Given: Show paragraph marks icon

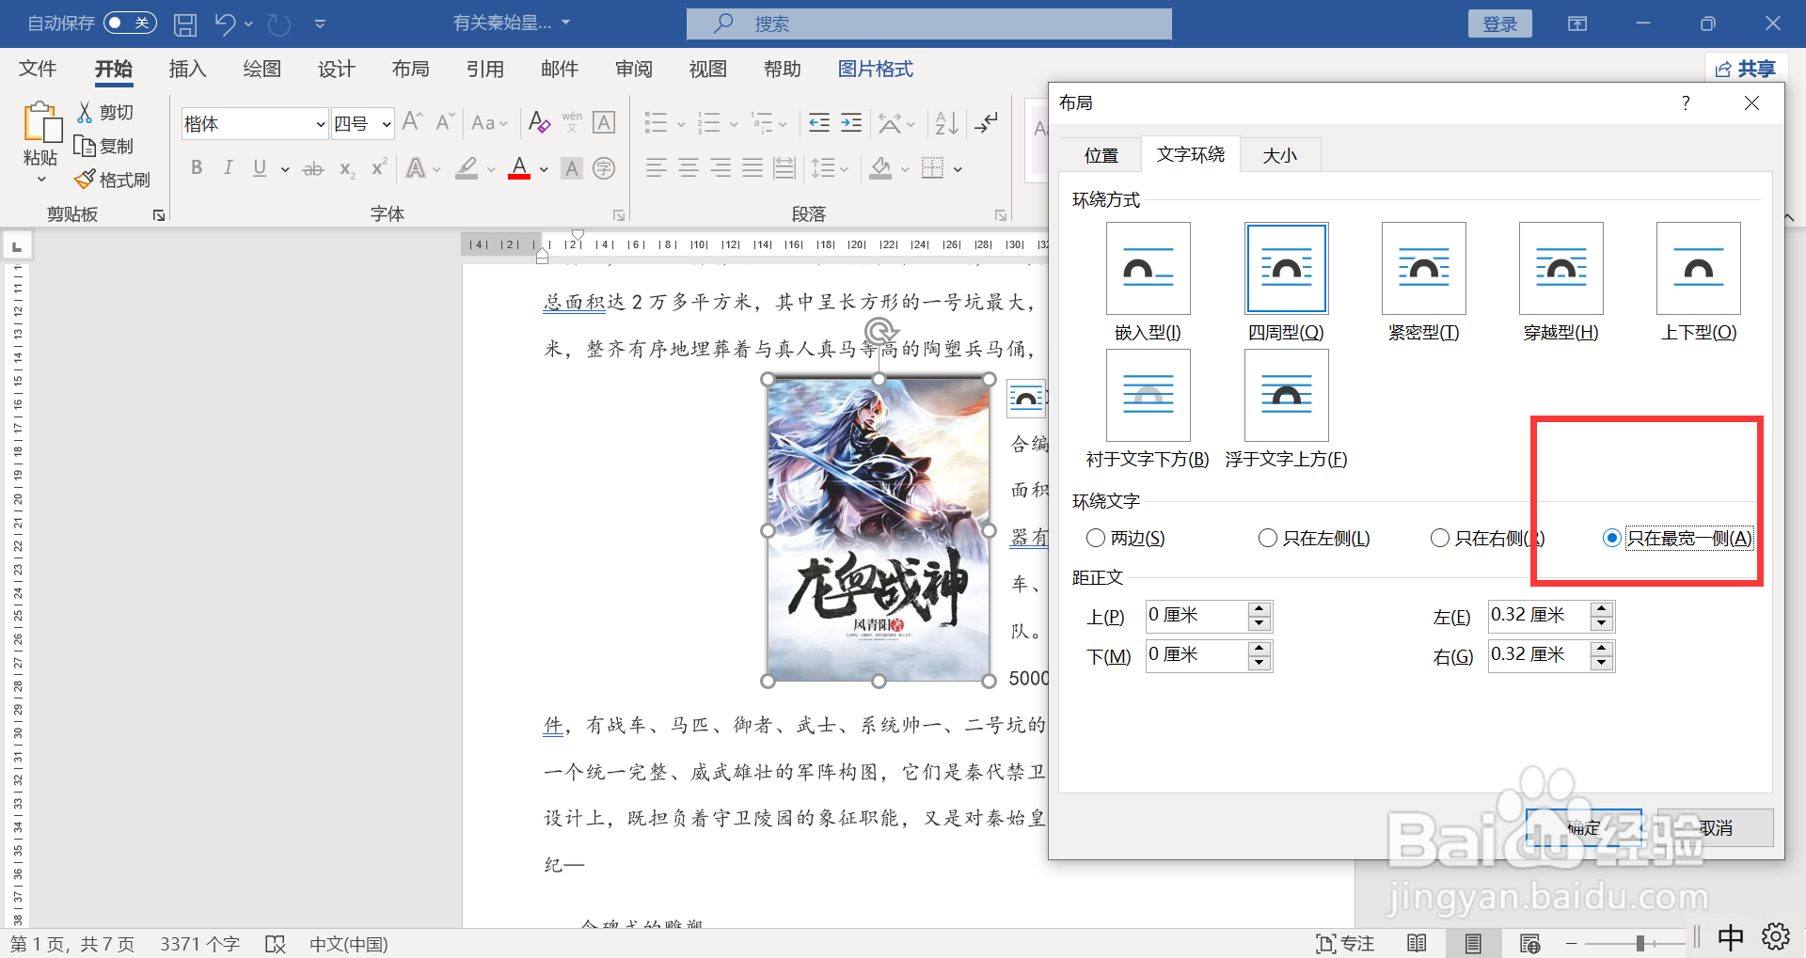Looking at the screenshot, I should point(986,122).
